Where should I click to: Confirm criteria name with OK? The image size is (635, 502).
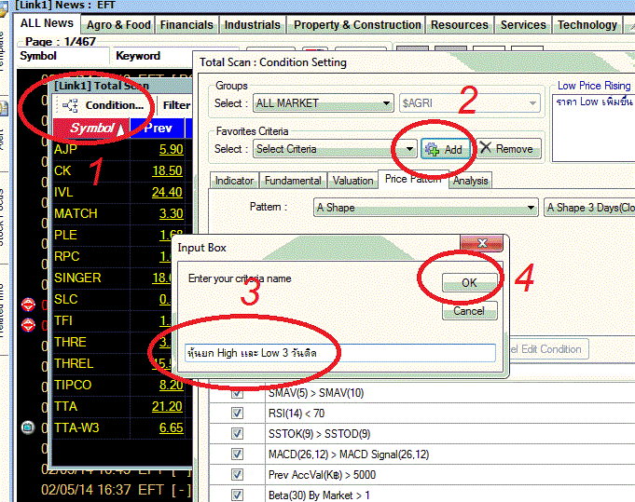pos(469,283)
